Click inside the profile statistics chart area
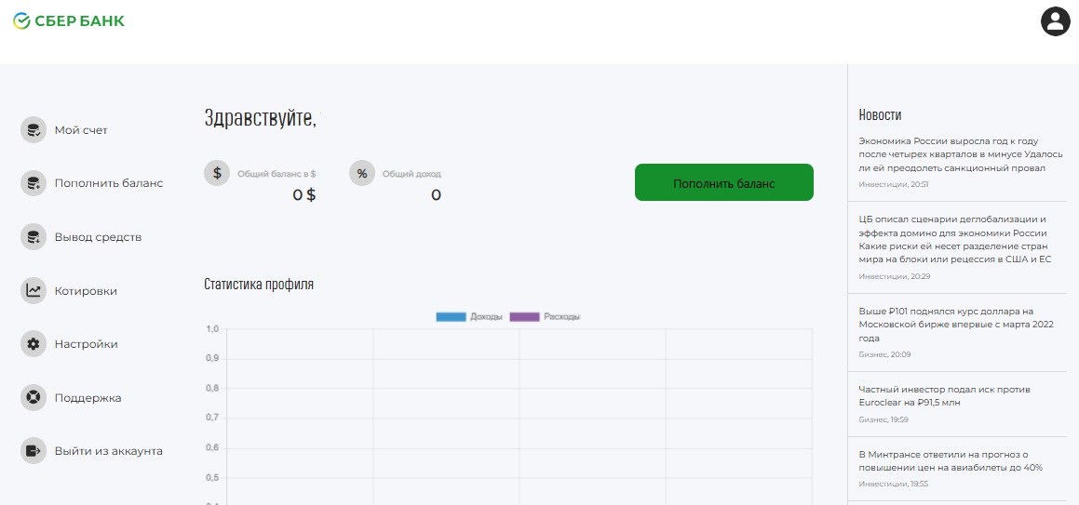 pyautogui.click(x=519, y=417)
